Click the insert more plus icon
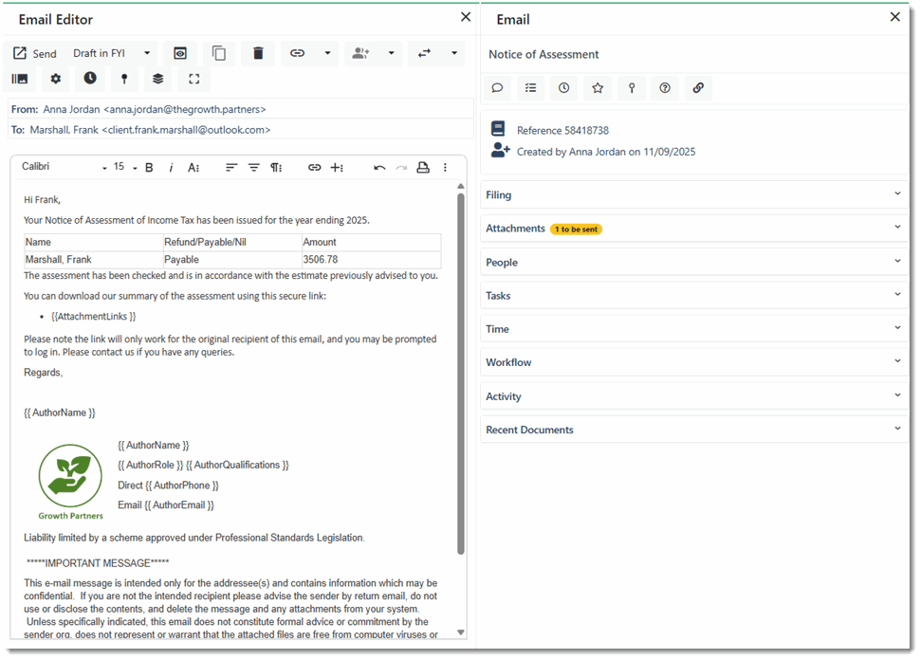921x660 pixels. click(x=337, y=168)
